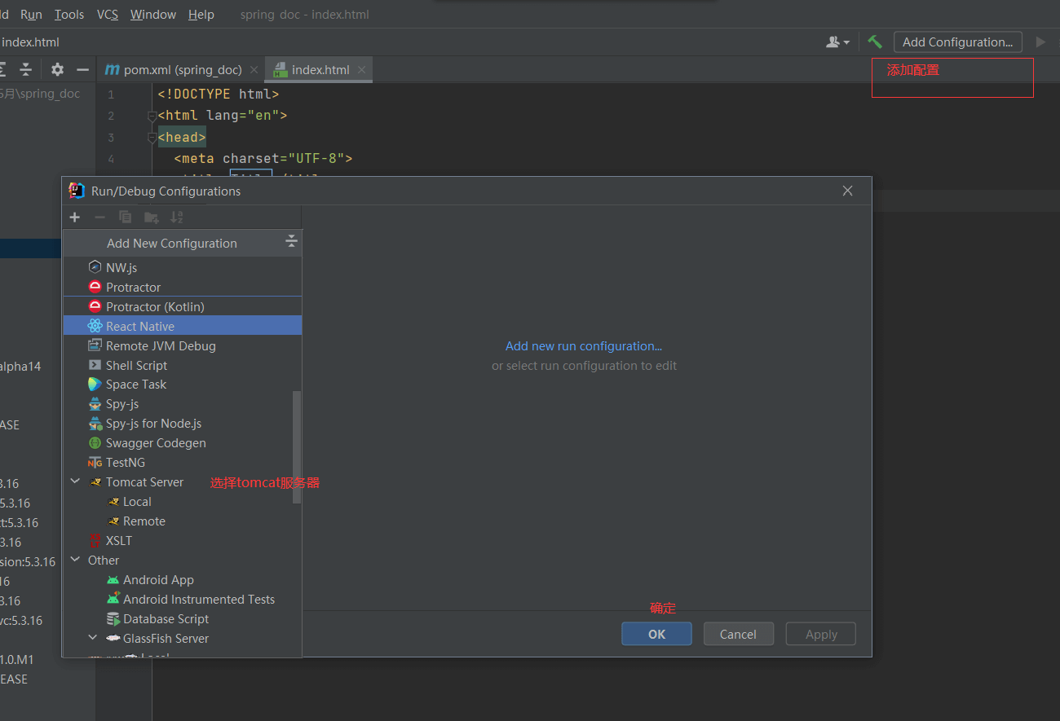The image size is (1060, 721).
Task: Open the Run menu
Action: (31, 15)
